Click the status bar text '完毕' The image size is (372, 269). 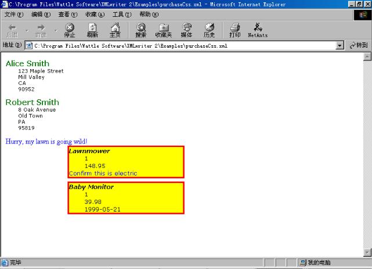click(16, 263)
